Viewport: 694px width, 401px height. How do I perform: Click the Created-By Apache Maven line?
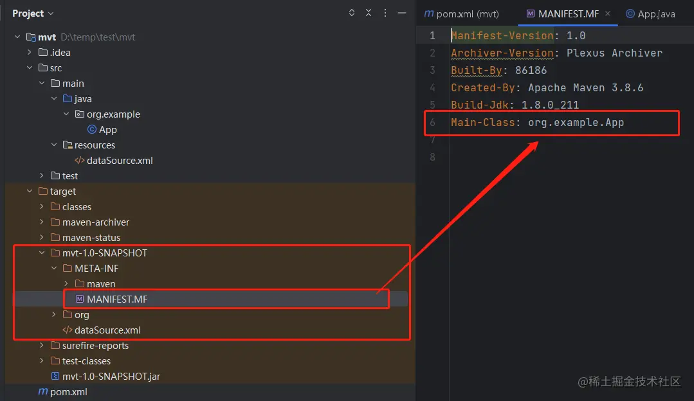547,87
